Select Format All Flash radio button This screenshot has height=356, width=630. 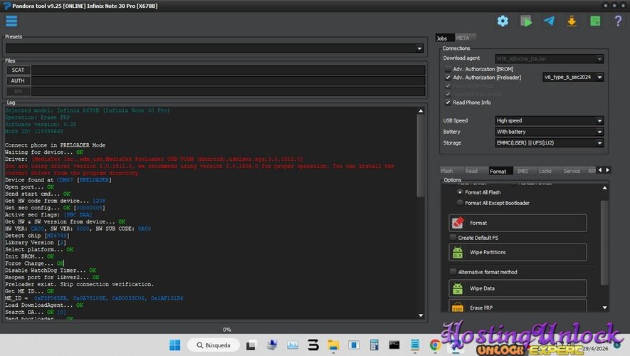pyautogui.click(x=460, y=192)
